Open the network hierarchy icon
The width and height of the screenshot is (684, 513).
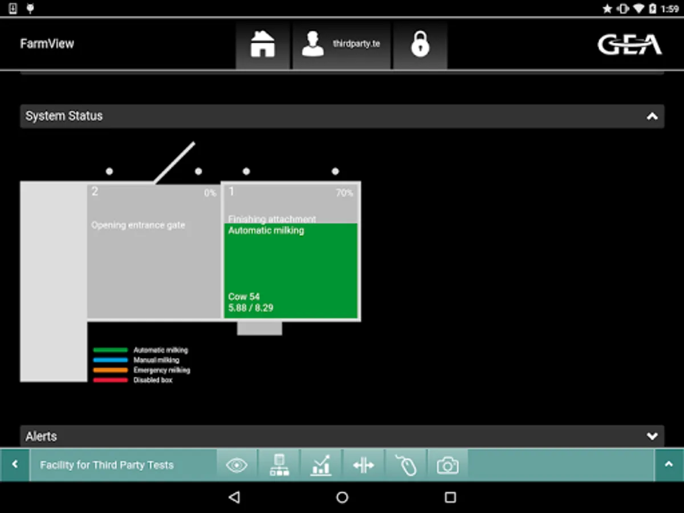coord(279,466)
